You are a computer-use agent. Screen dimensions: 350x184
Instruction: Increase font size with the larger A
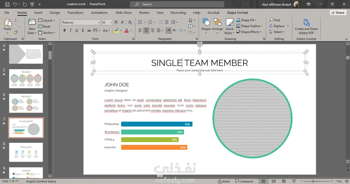point(116,22)
